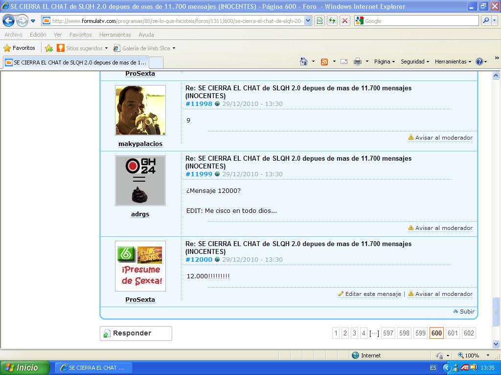Click the browser Back arrow button
The height and width of the screenshot is (375, 501).
point(9,21)
